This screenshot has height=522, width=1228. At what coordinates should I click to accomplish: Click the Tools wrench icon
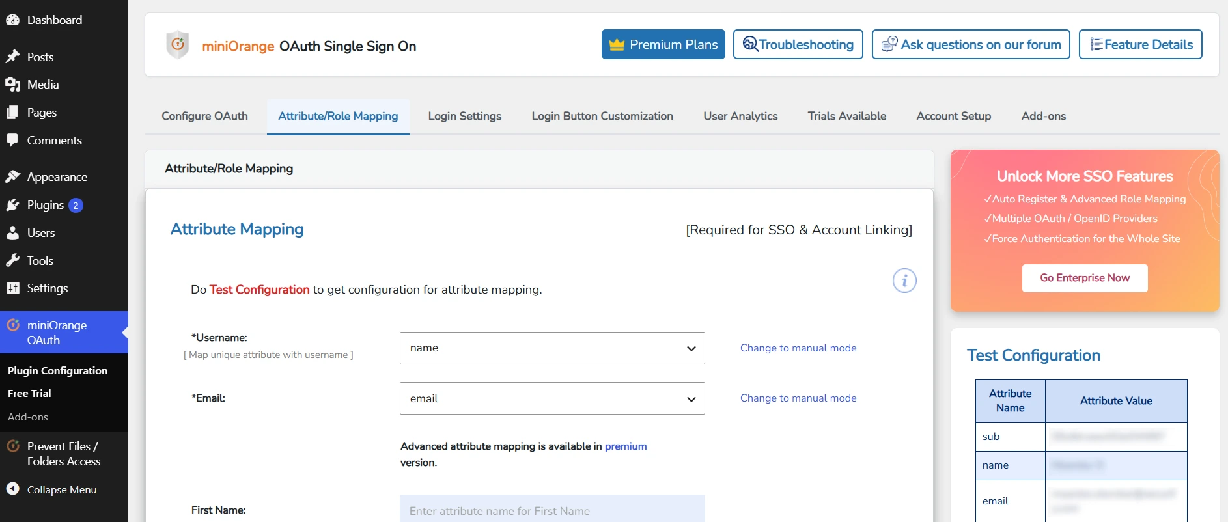click(13, 260)
